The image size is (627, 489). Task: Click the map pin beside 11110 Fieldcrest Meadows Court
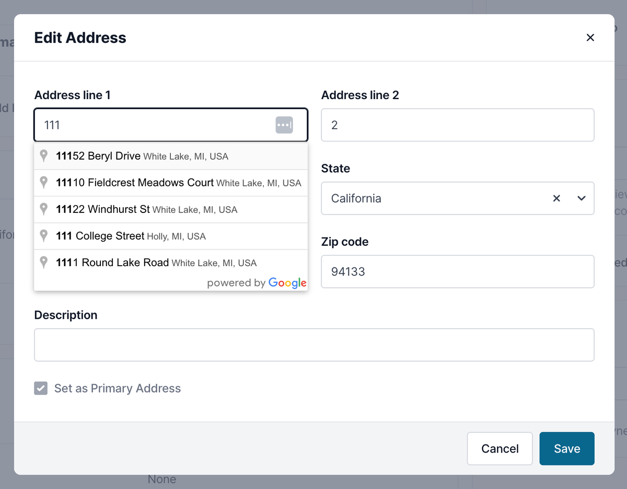point(44,182)
